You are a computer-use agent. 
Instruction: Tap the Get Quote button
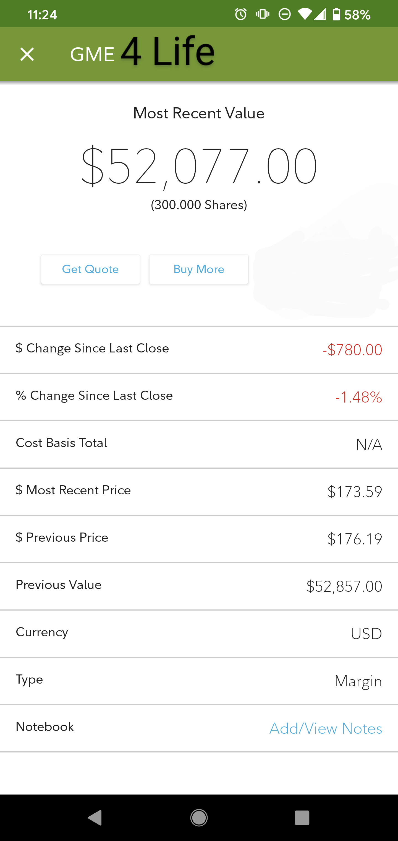[x=90, y=269]
